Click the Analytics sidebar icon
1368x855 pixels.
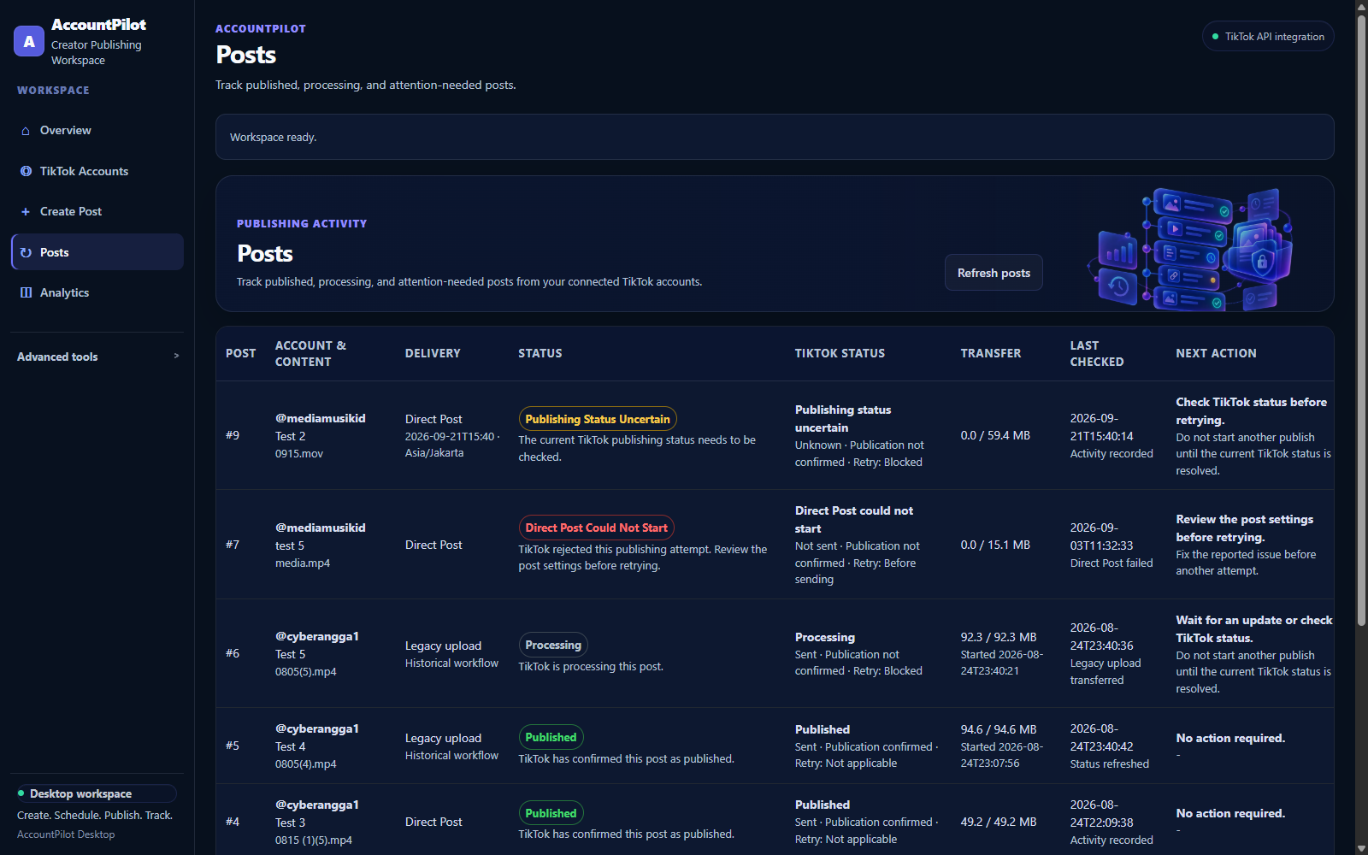pyautogui.click(x=26, y=292)
